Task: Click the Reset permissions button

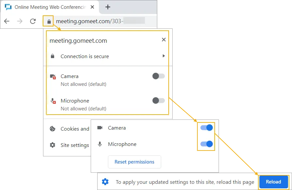Action: [134, 162]
